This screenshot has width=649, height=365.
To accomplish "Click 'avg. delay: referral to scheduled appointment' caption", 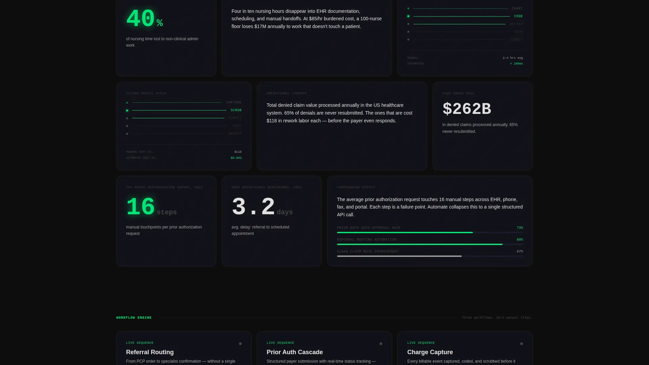I will coord(260,230).
